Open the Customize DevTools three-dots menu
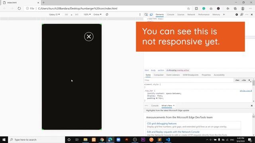Viewport: 255px width, 143px height. tap(247, 14)
